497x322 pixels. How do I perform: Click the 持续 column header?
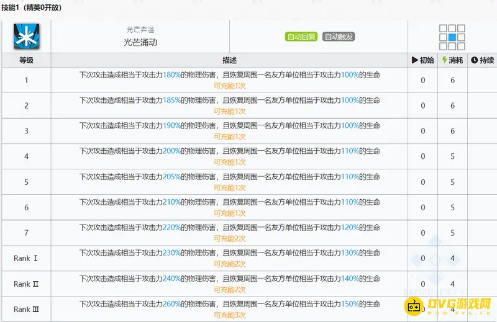(x=483, y=60)
